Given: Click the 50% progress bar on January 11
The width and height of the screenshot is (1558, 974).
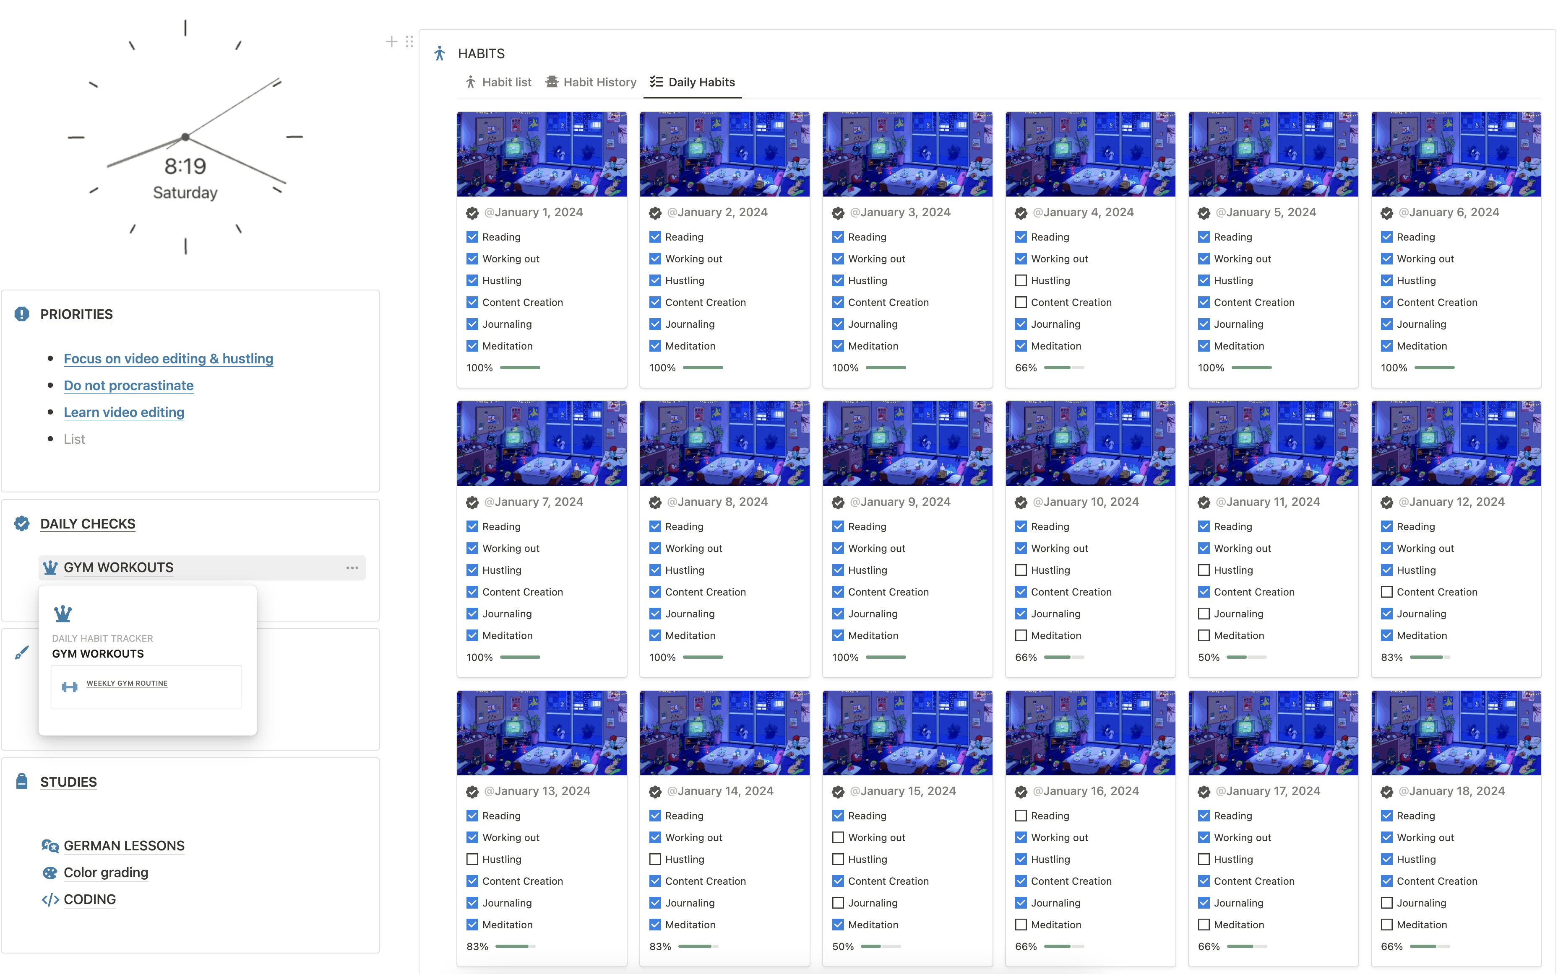Looking at the screenshot, I should [1247, 658].
